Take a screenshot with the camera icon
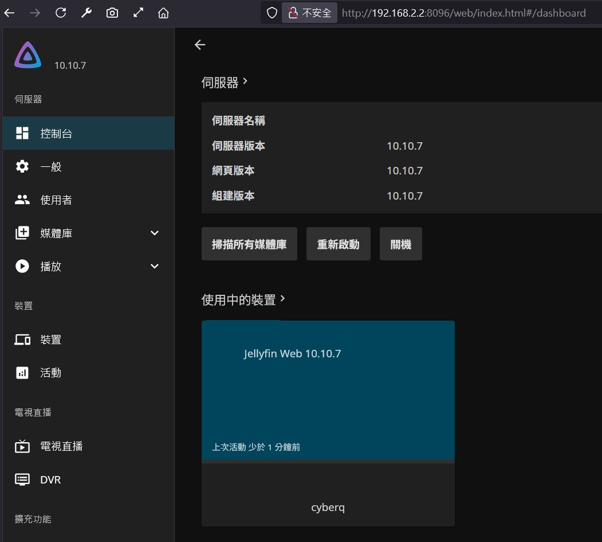 (112, 13)
